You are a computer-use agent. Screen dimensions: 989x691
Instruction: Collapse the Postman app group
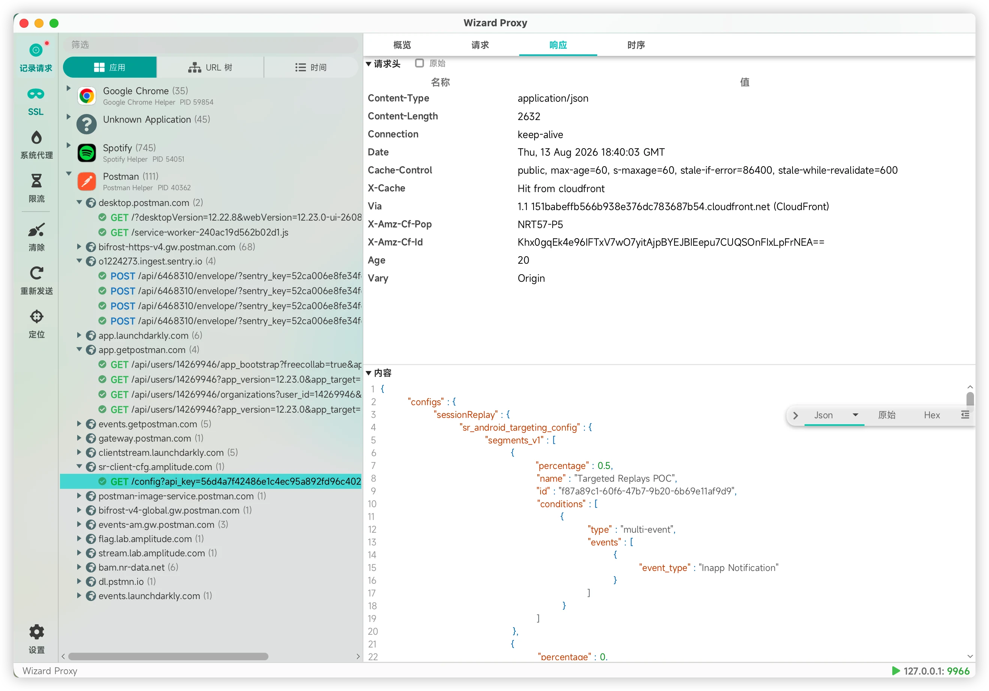[x=69, y=174]
